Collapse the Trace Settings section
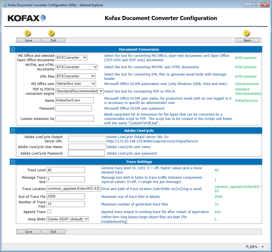 (13, 162)
